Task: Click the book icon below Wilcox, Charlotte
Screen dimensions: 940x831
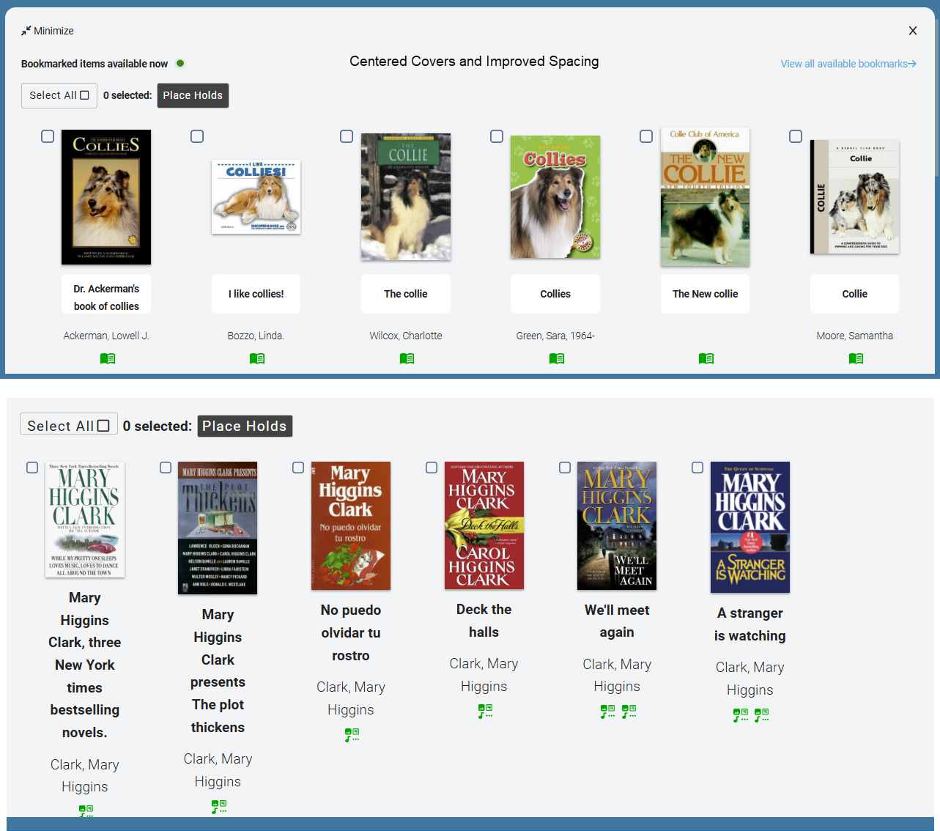Action: coord(407,358)
